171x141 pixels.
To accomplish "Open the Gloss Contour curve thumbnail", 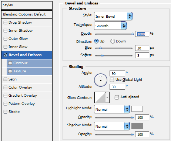I will 100,97.
